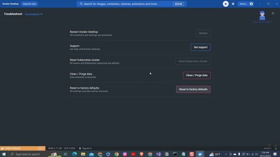Open Docker notifications bell in status bar

(276, 148)
